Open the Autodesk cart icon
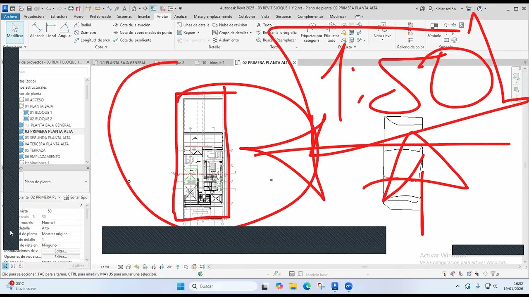This screenshot has width=529, height=297. (x=469, y=9)
